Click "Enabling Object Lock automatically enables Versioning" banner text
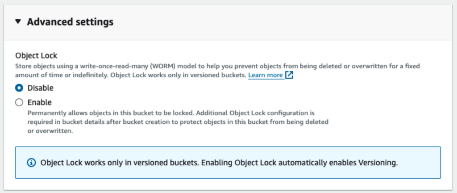This screenshot has height=193, width=457. click(x=300, y=163)
